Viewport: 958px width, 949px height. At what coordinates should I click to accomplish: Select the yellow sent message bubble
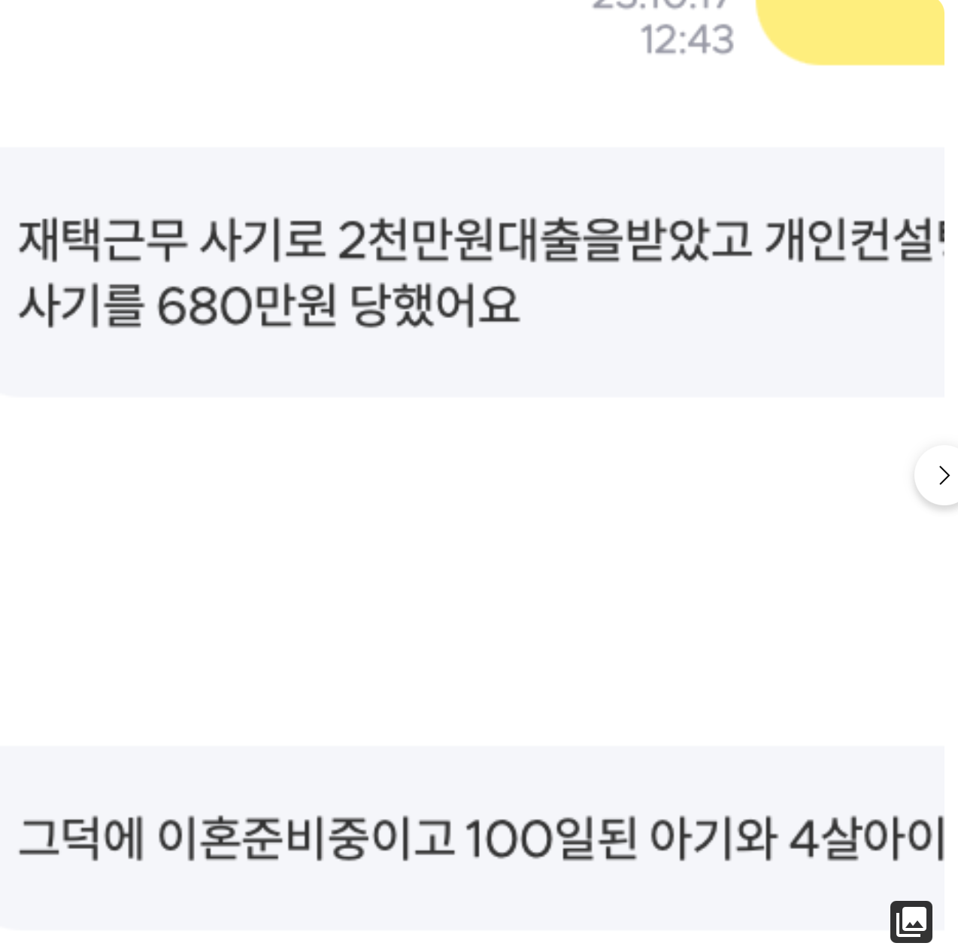pyautogui.click(x=850, y=32)
